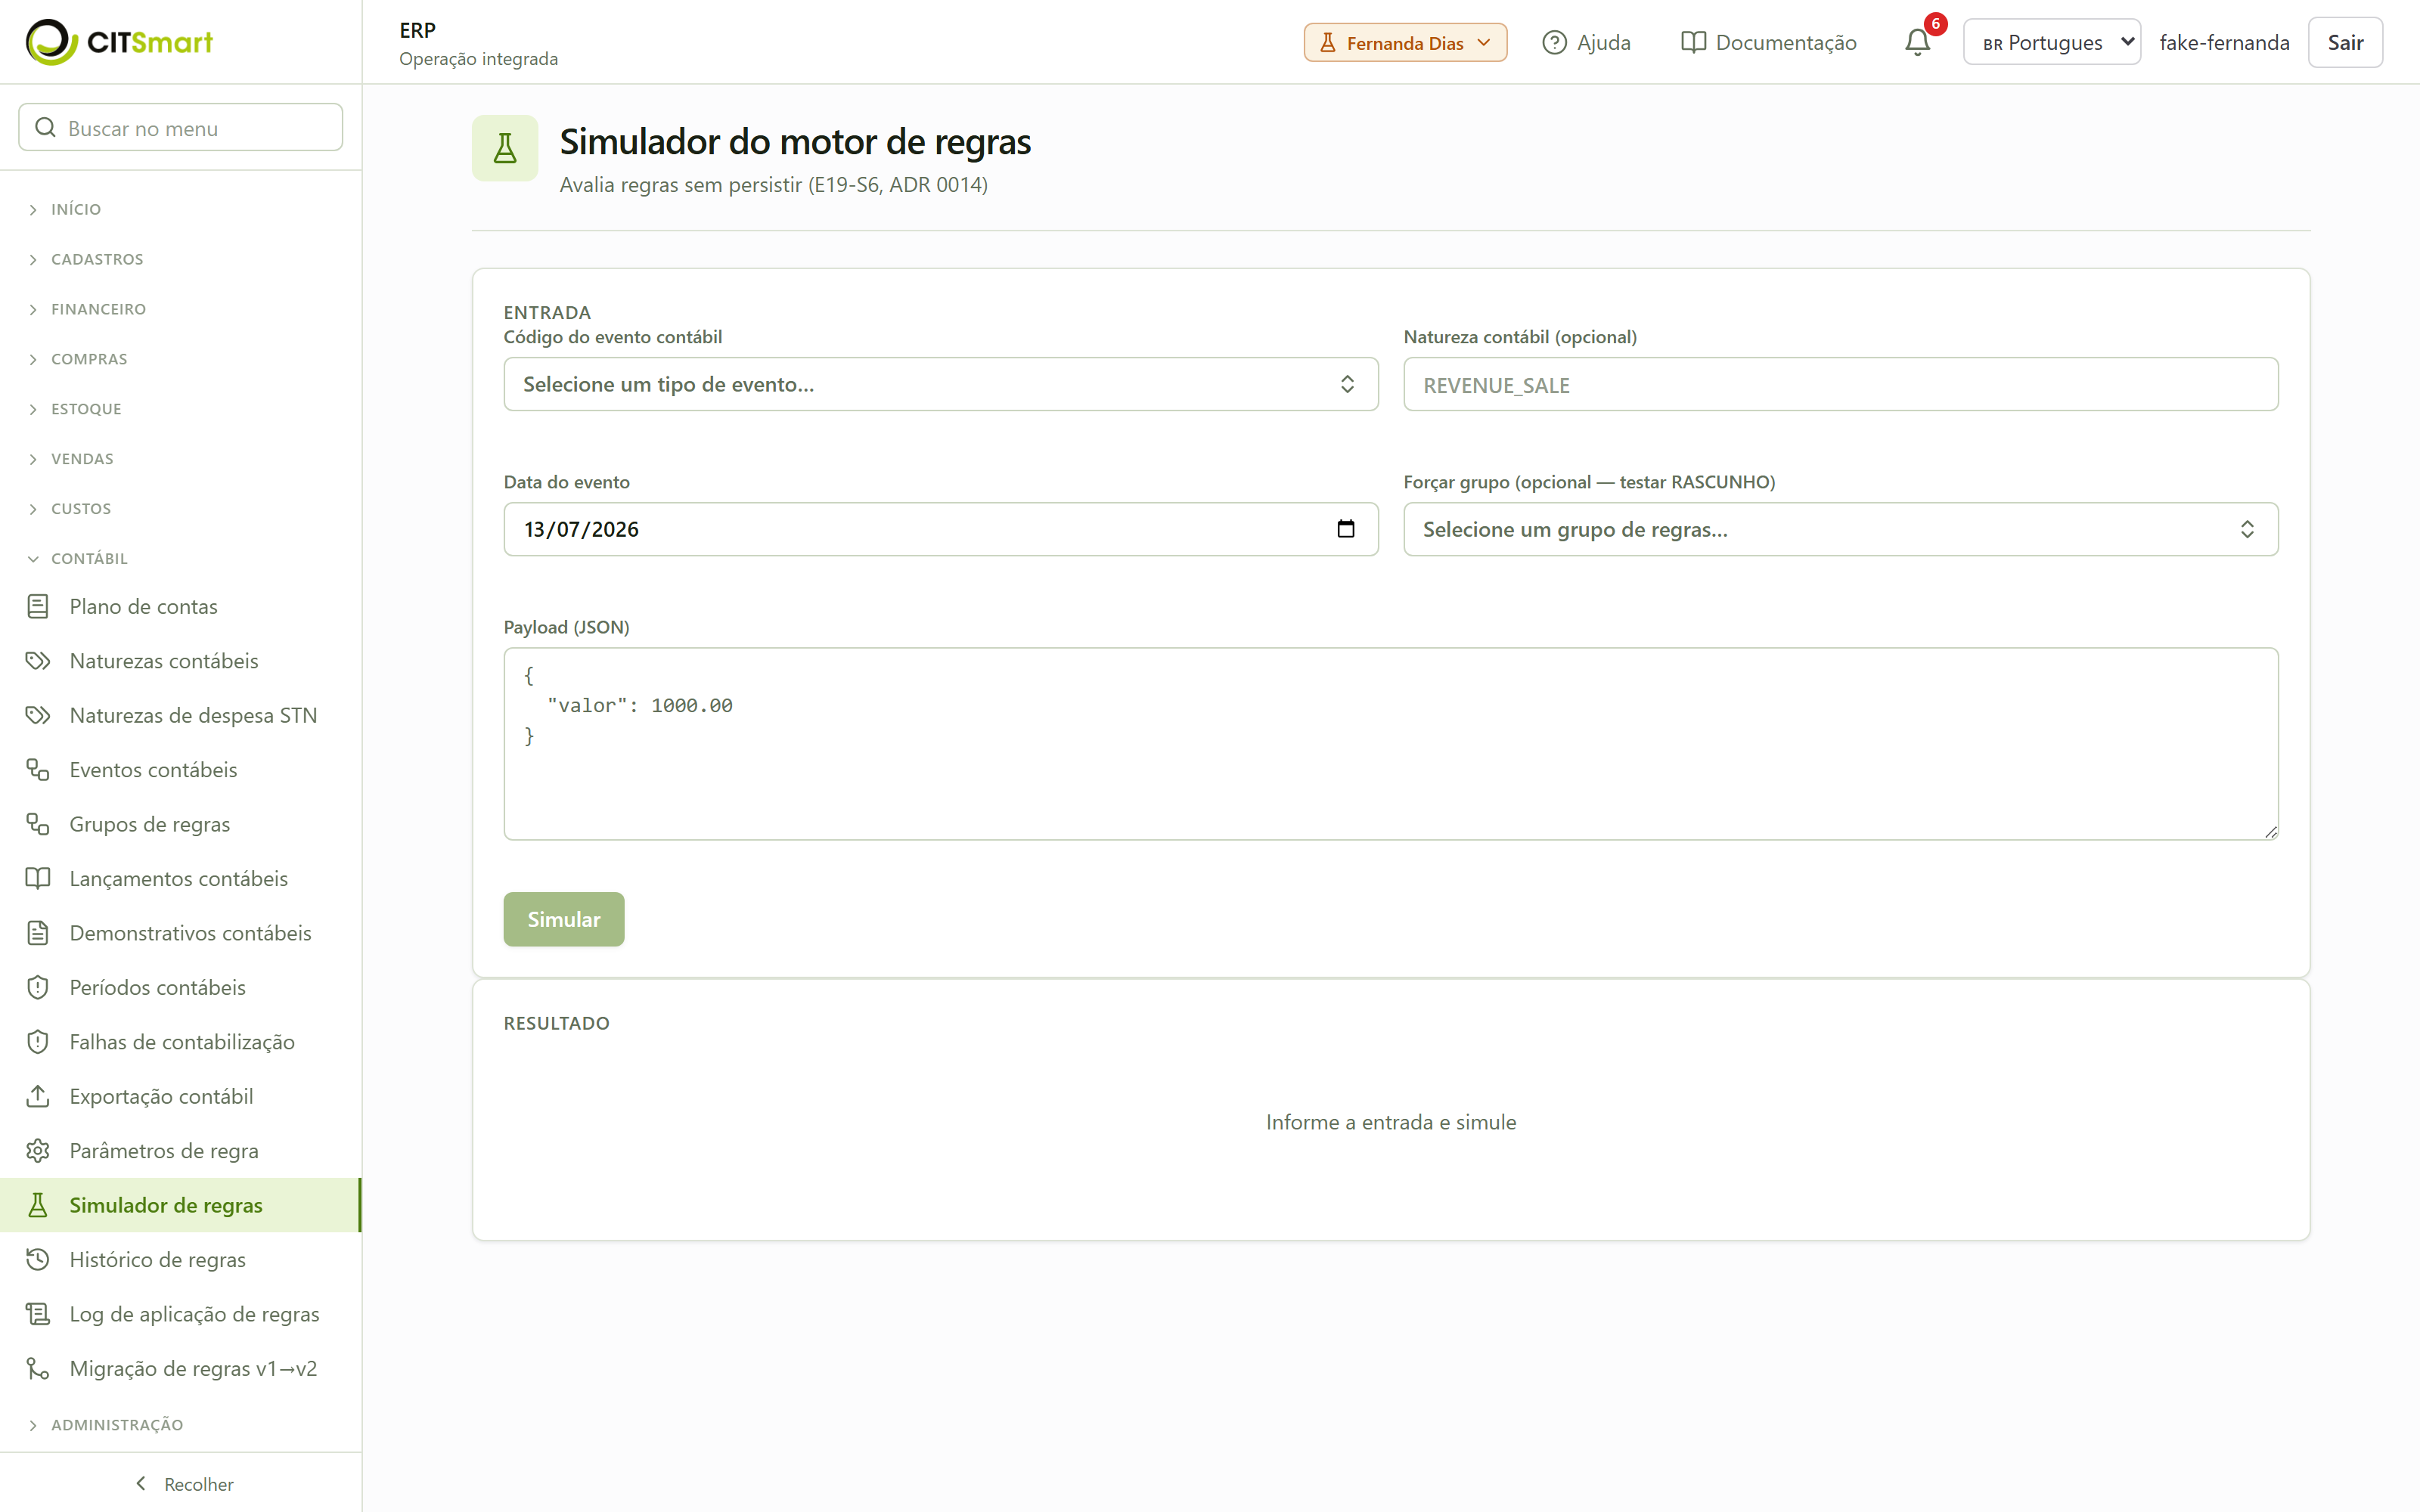Open the Portugues language selector
Viewport: 2420px width, 1512px height.
point(2051,42)
